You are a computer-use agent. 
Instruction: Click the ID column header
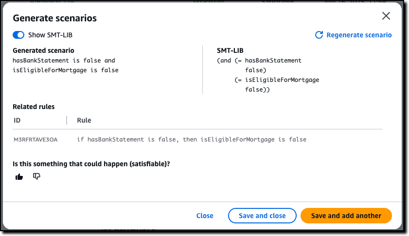17,120
